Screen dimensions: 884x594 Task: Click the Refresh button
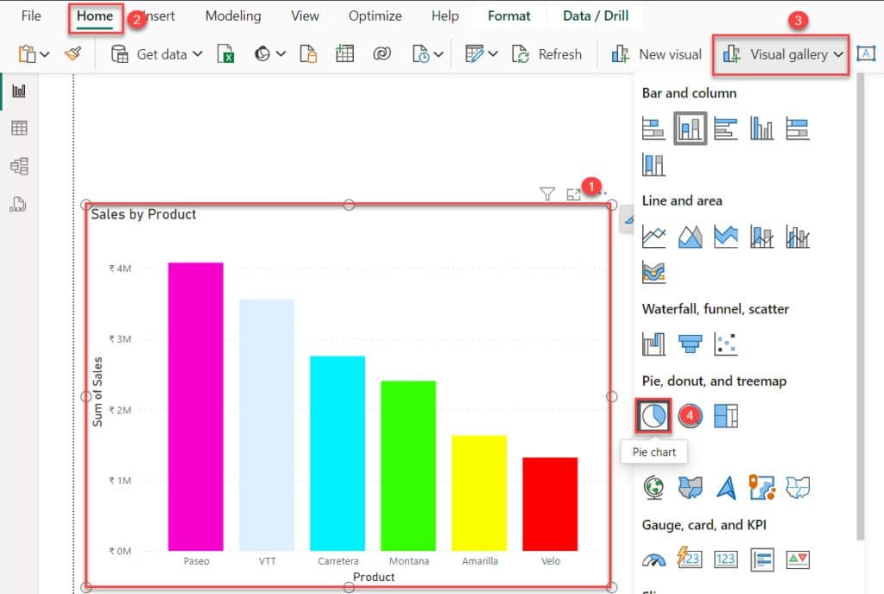pyautogui.click(x=546, y=54)
